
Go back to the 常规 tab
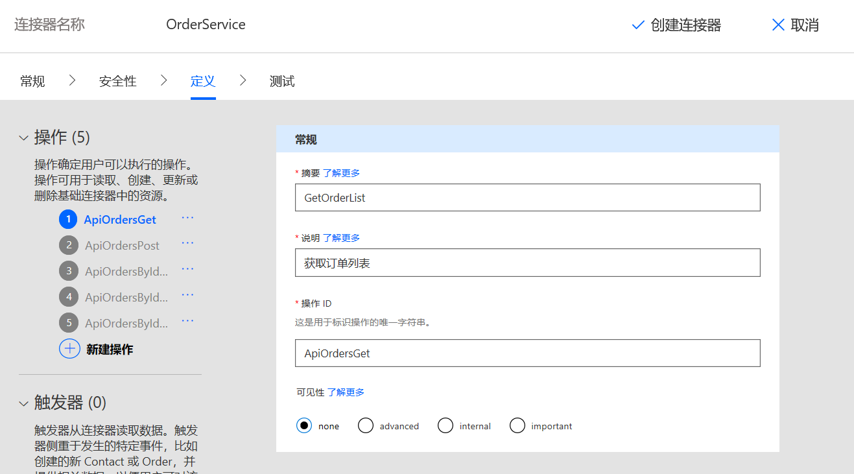click(x=32, y=80)
